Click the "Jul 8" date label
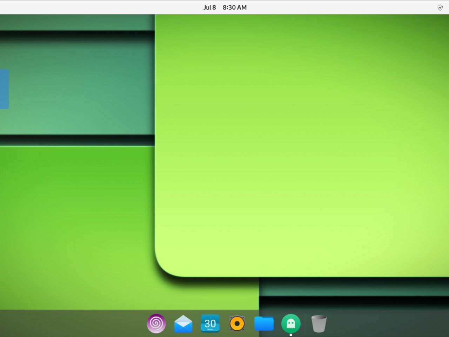This screenshot has width=449, height=337. pyautogui.click(x=209, y=7)
